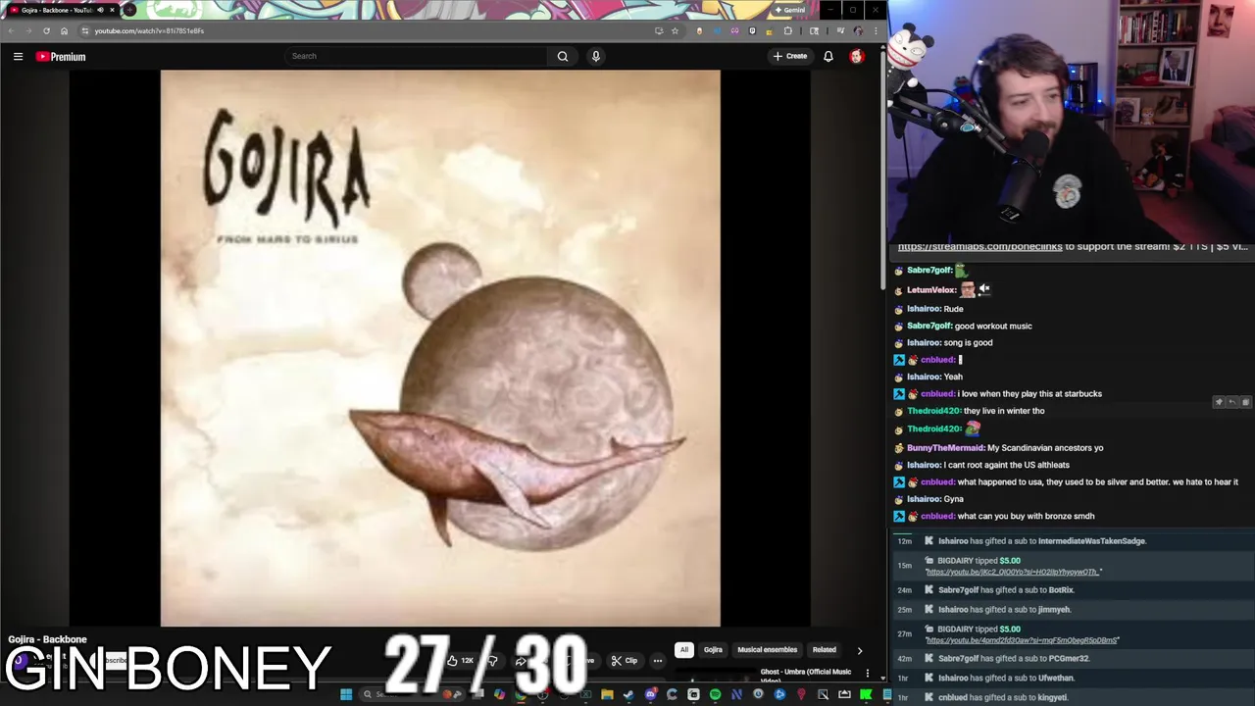This screenshot has width=1255, height=706.
Task: Open Copilot from the taskbar
Action: tap(499, 694)
